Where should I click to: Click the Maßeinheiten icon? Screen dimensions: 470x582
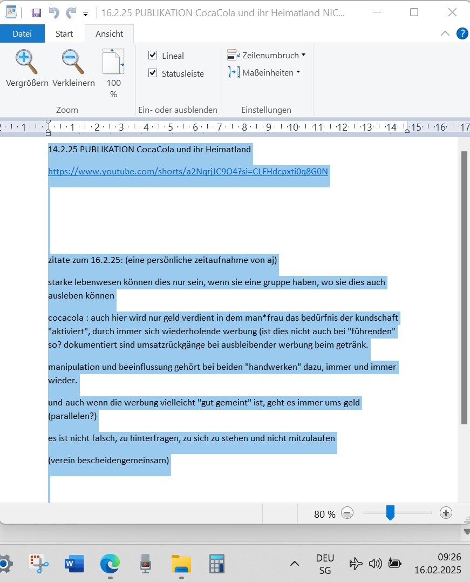pos(233,72)
